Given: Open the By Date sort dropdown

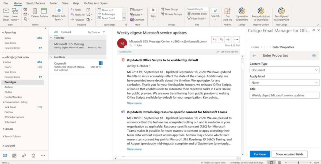Looking at the screenshot, I should tap(94, 32).
